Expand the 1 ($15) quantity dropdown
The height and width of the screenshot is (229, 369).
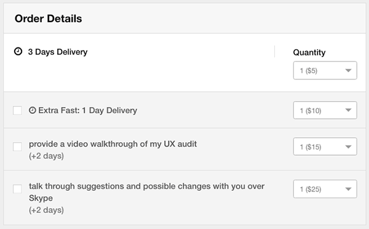click(x=325, y=147)
